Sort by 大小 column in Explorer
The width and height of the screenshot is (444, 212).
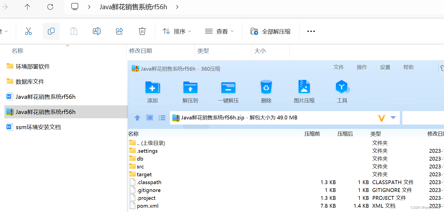pos(260,51)
